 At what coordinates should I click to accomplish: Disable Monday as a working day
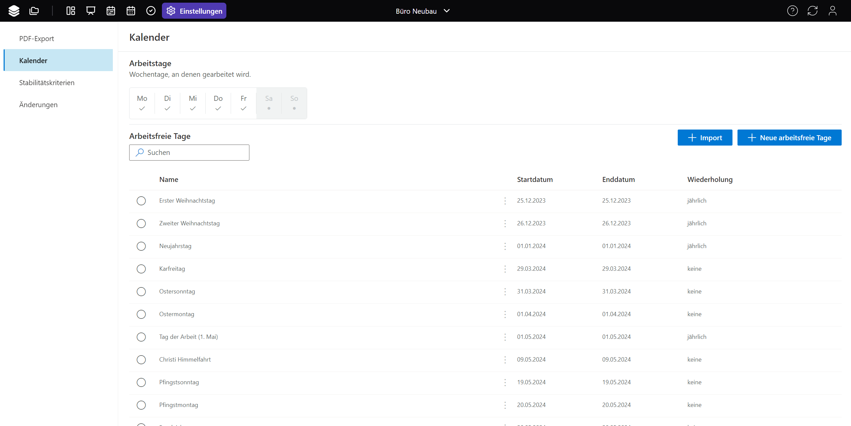point(142,103)
